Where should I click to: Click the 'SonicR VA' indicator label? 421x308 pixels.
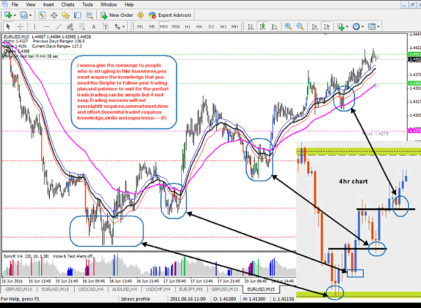[x=13, y=256]
